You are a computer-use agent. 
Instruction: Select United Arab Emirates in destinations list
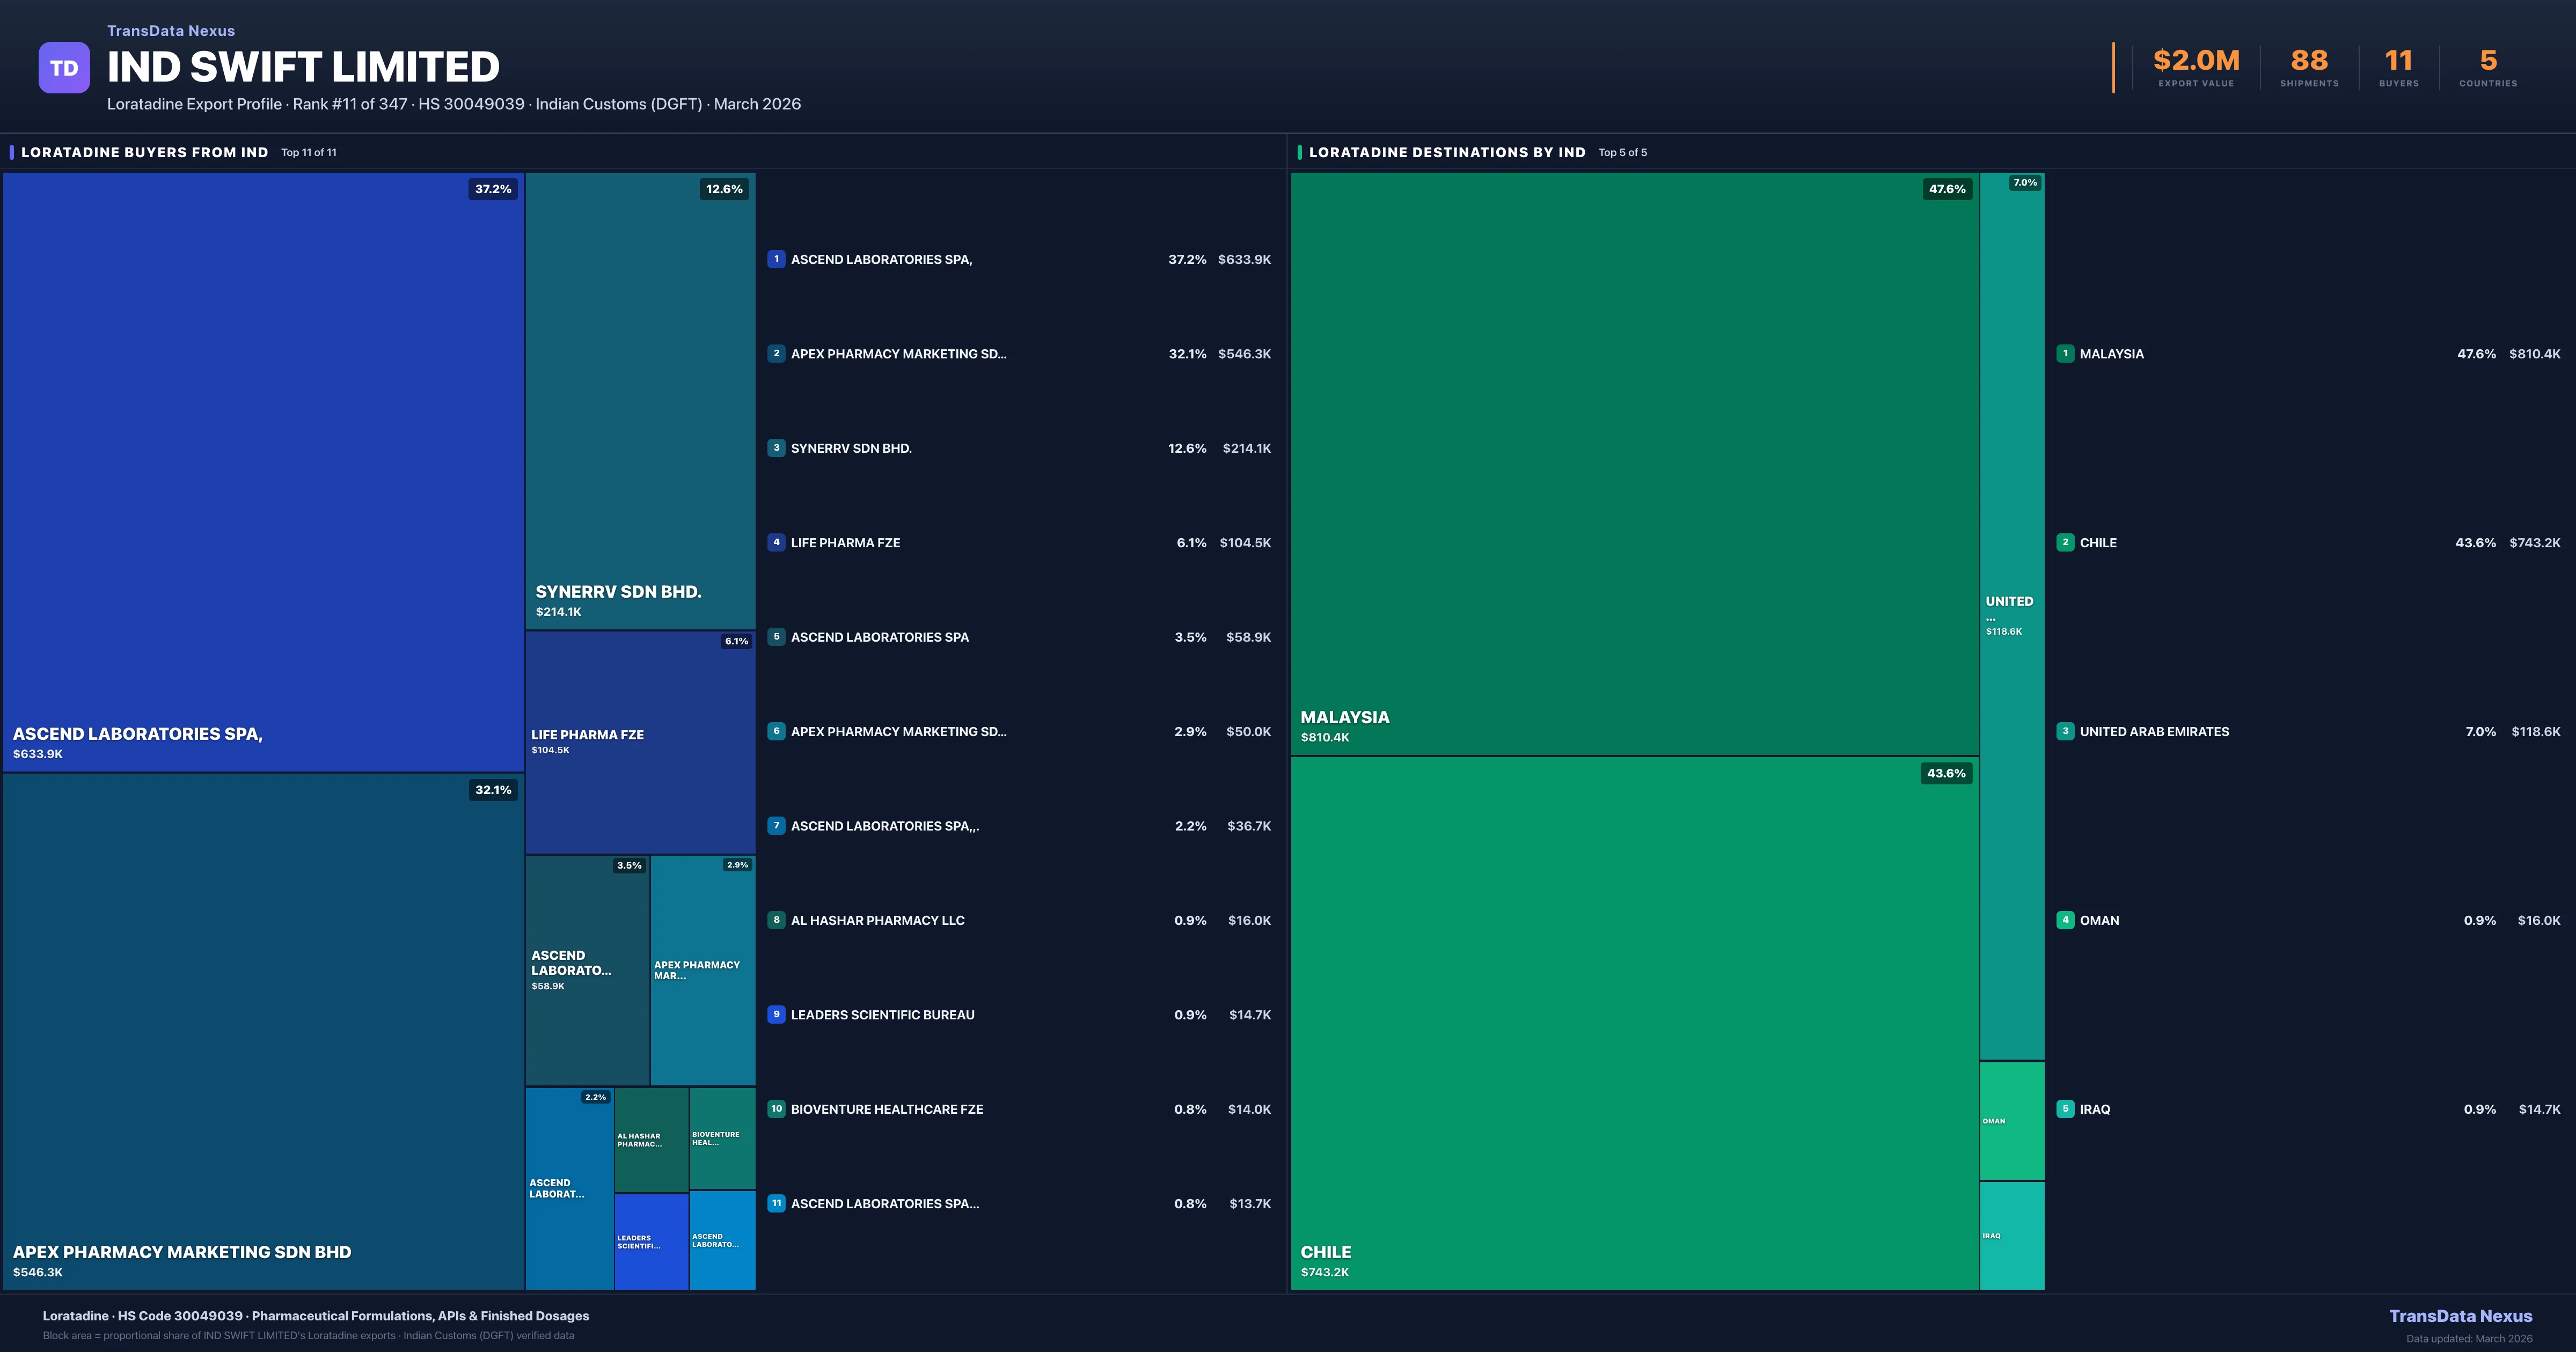2154,731
